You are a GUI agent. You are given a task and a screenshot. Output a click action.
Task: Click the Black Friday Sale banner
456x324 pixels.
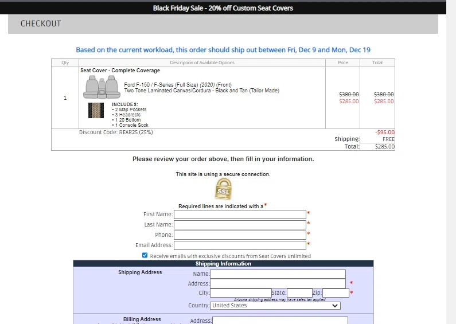pos(223,8)
